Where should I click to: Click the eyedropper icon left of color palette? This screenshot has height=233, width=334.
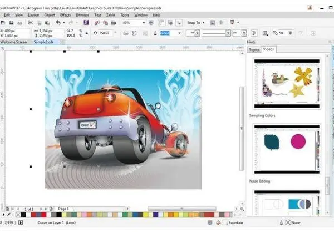tap(8, 215)
